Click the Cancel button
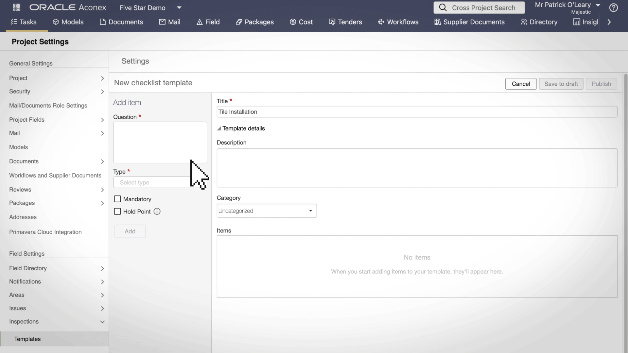 coord(520,84)
